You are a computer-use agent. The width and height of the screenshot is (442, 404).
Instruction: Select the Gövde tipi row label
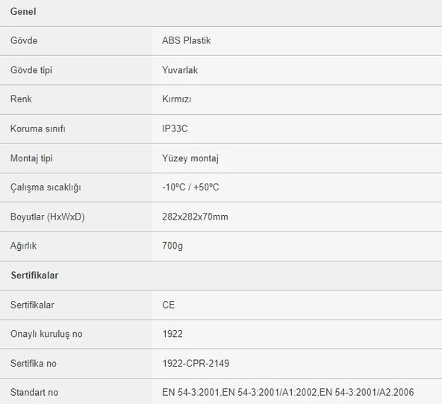[x=31, y=70]
